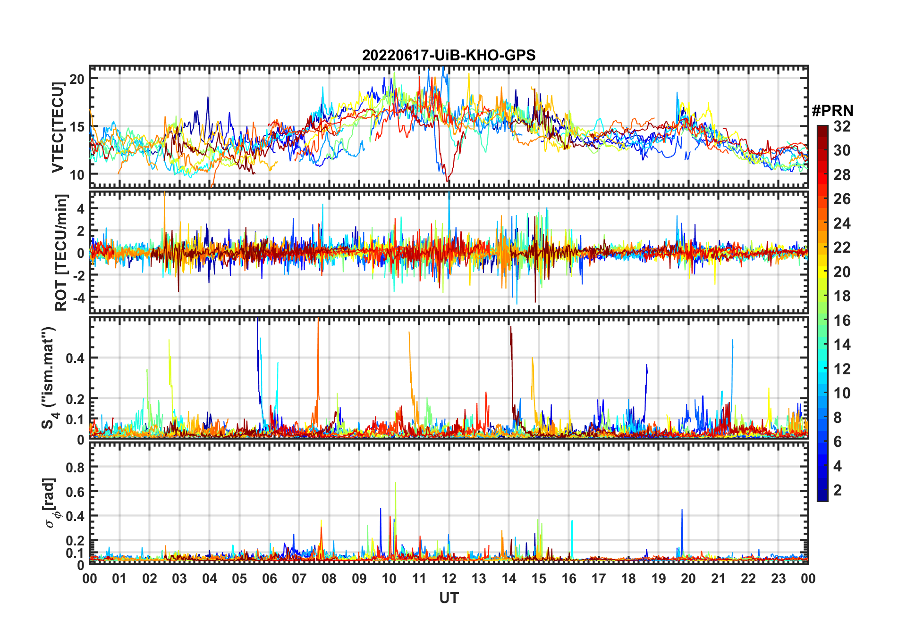Click the S4 ("ism.mat") y-axis label

(49, 378)
